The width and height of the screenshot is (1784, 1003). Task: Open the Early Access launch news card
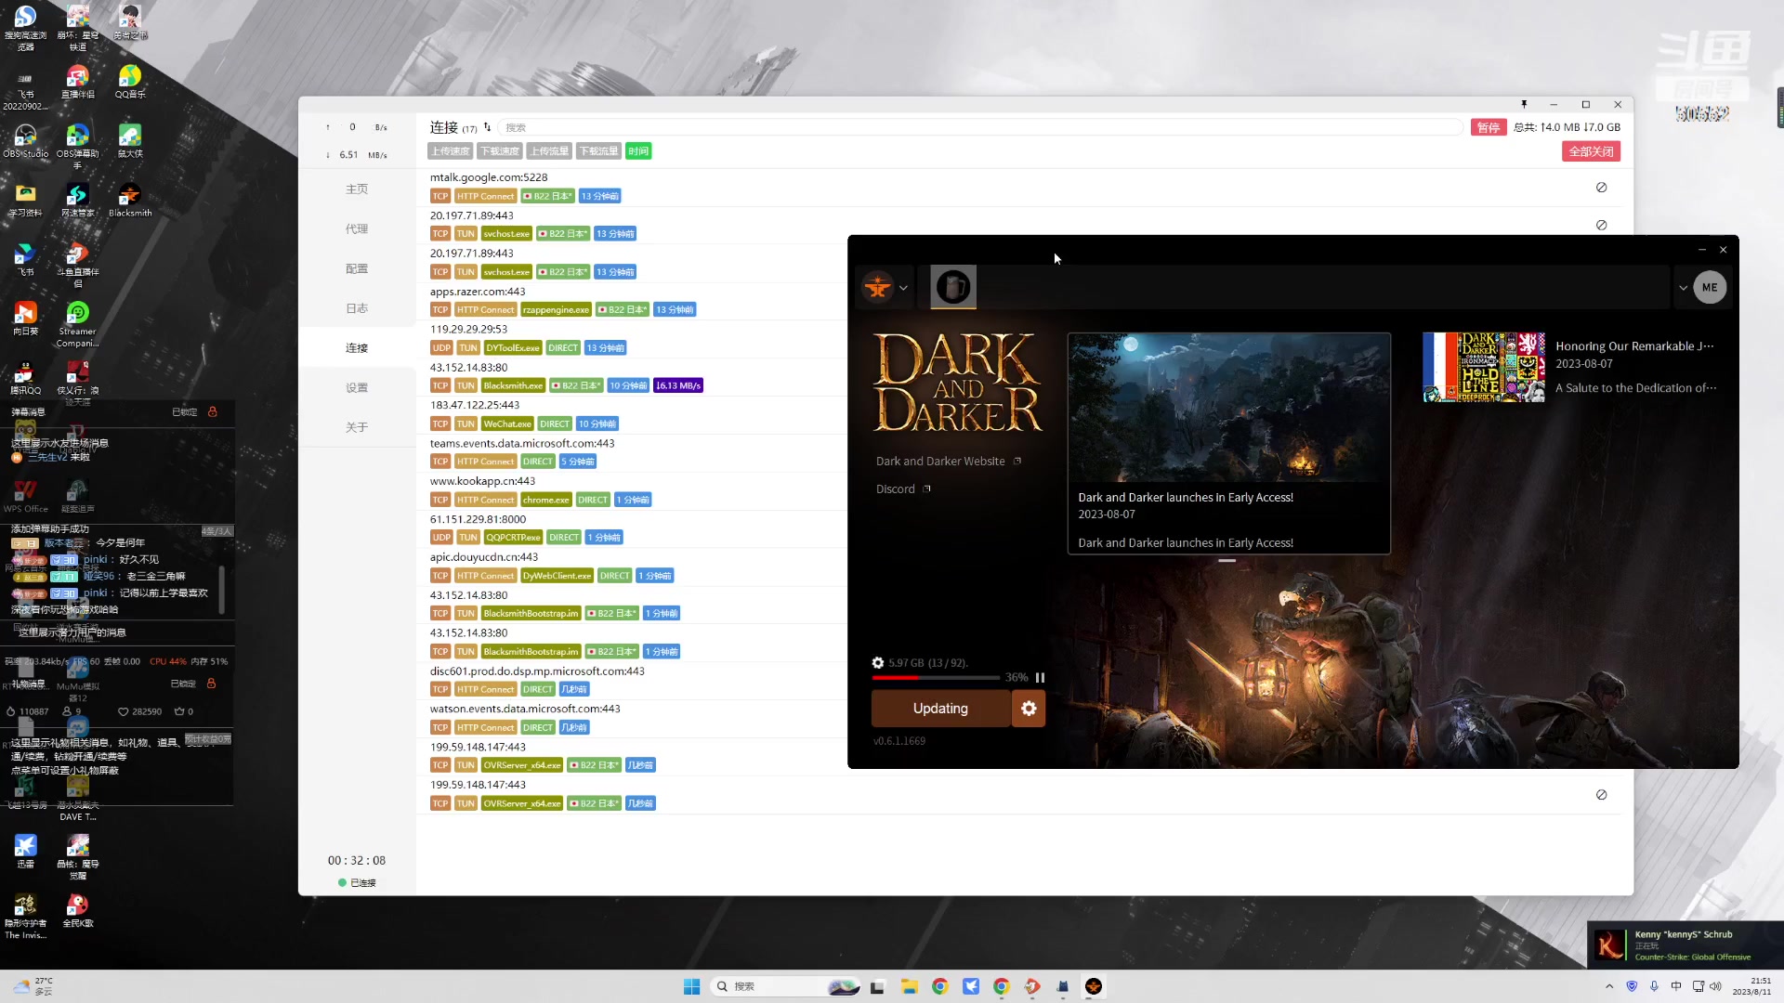coord(1228,443)
